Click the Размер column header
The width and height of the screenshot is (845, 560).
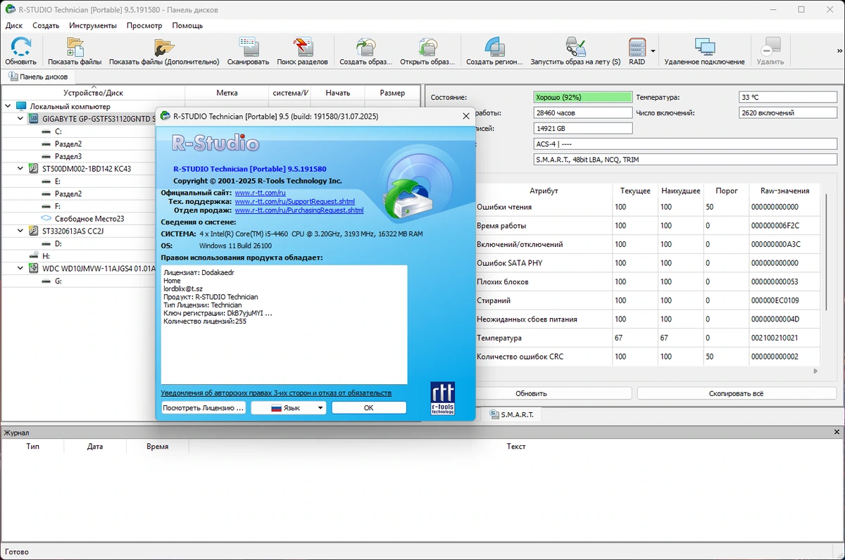(392, 93)
